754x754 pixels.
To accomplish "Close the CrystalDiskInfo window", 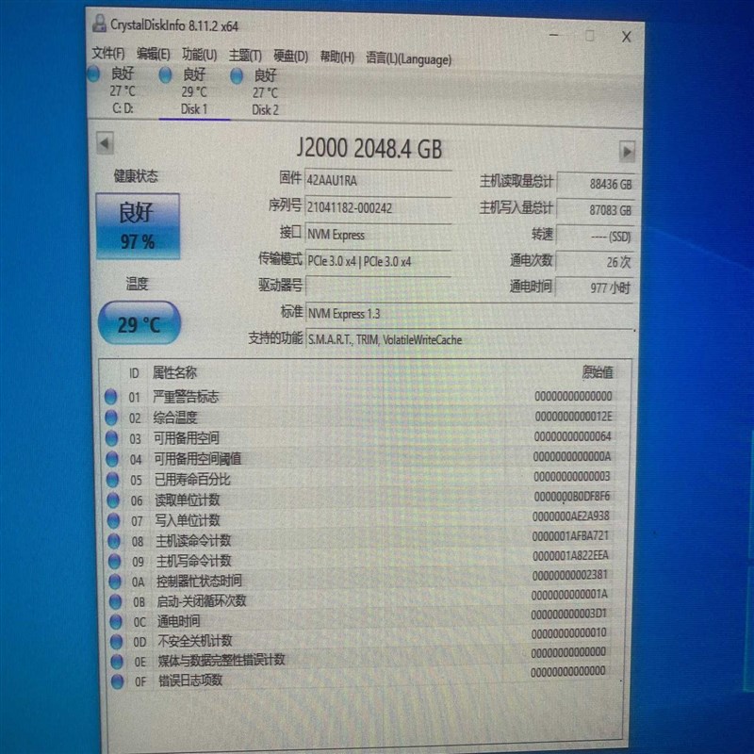I will [x=626, y=37].
